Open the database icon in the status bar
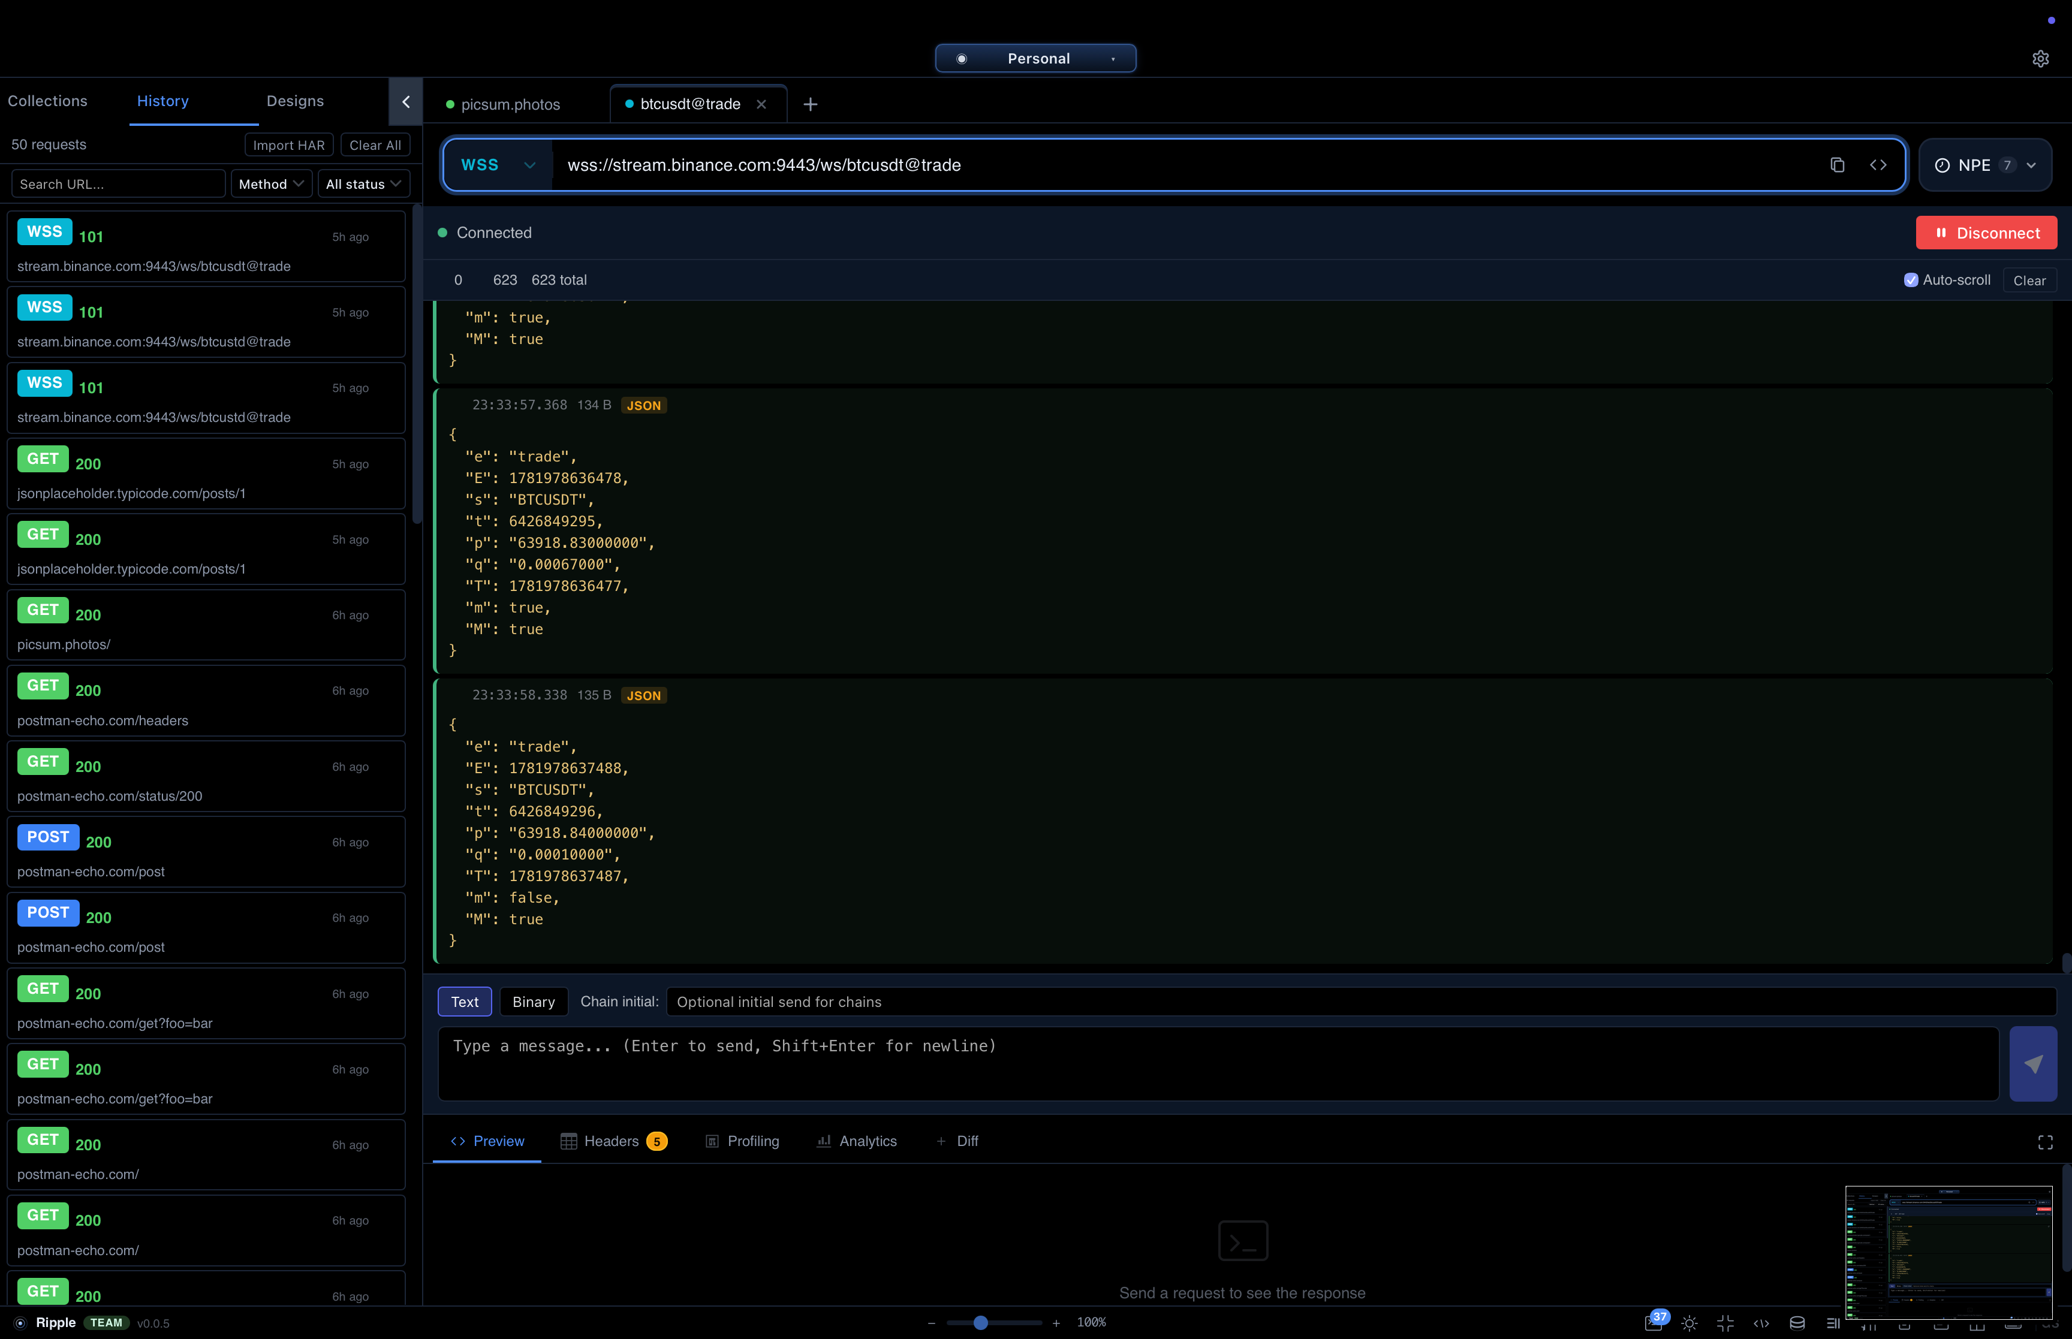The height and width of the screenshot is (1339, 2072). (1797, 1323)
